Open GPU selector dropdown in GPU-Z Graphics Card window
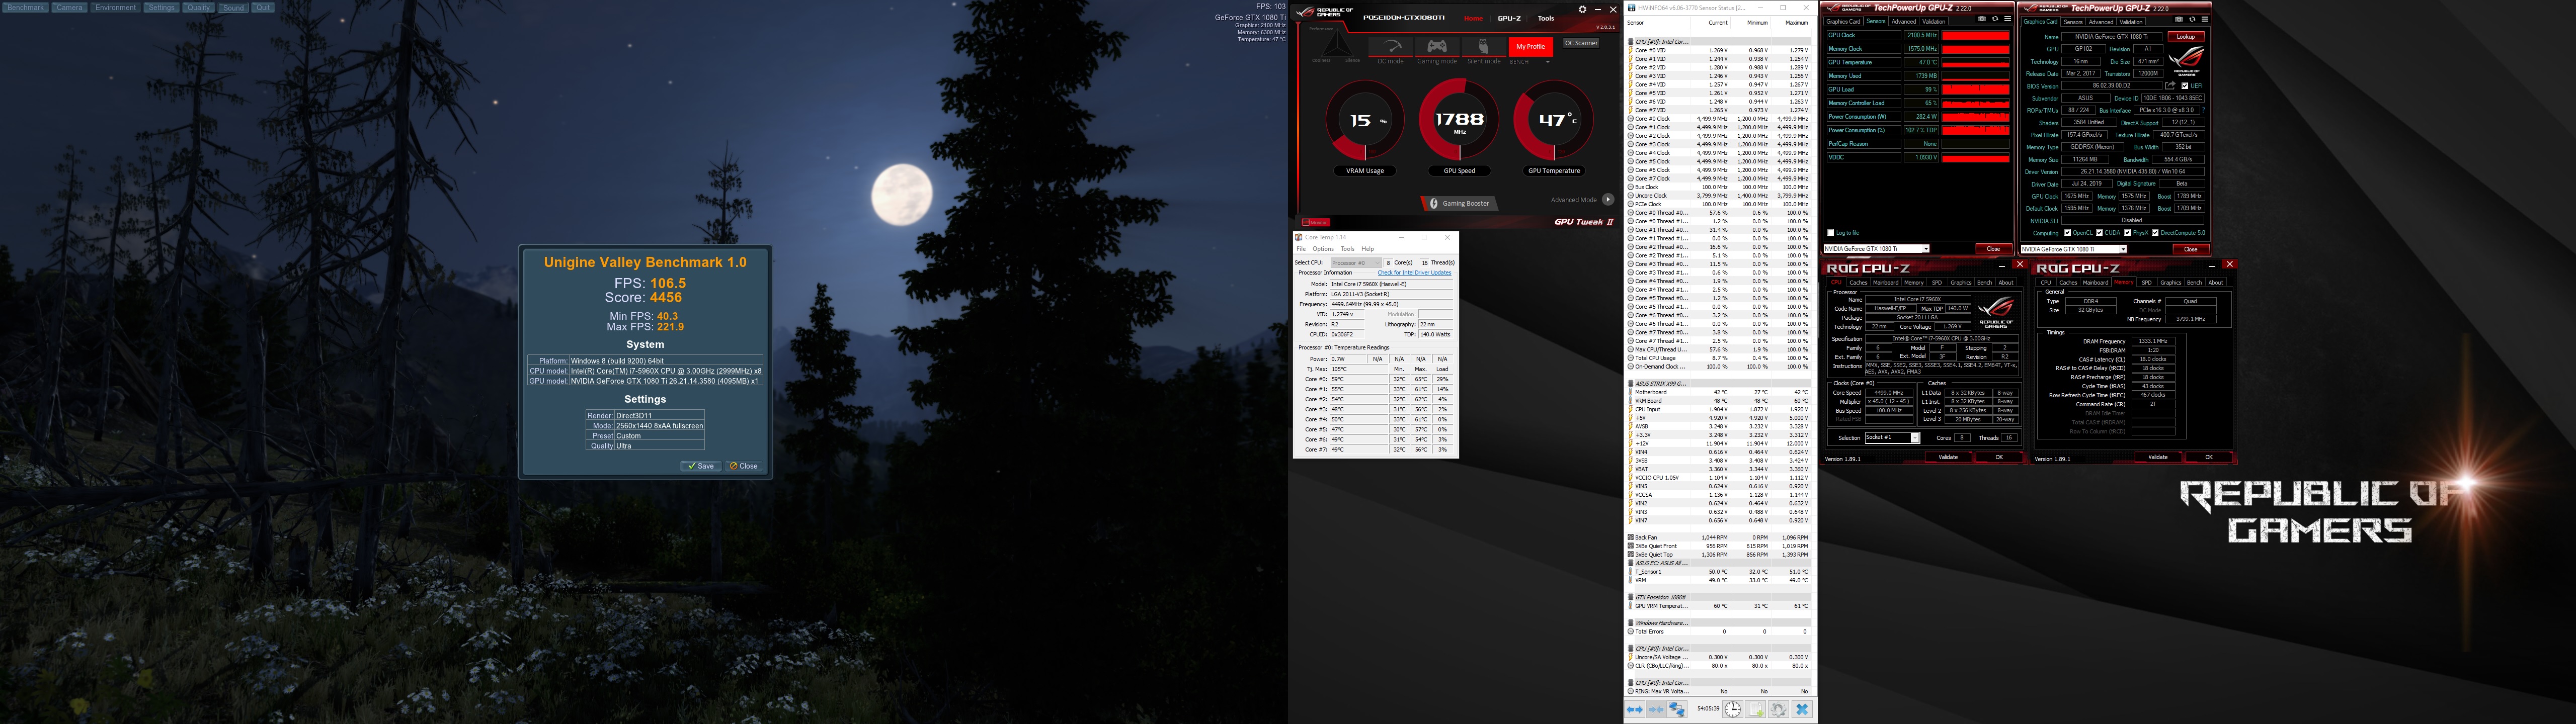This screenshot has width=2576, height=724. [x=2123, y=249]
